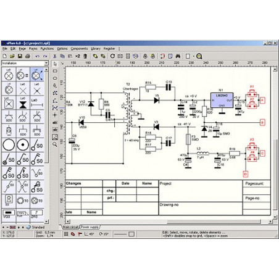Click the Print toolbar icon

(27, 56)
